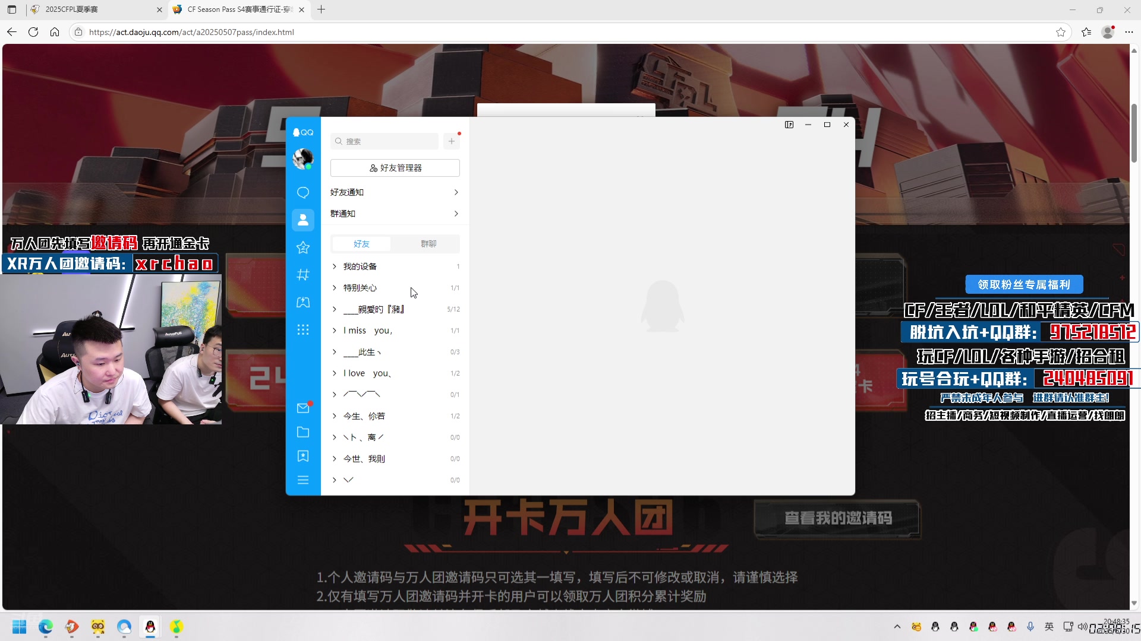Show hidden tray icons chevron
This screenshot has width=1141, height=641.
click(897, 627)
